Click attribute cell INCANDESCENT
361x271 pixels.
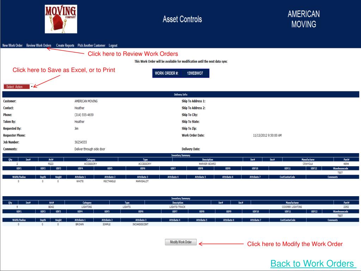click(x=140, y=224)
